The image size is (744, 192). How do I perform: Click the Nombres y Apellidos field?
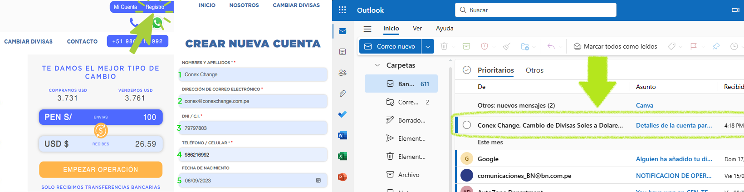coord(254,74)
